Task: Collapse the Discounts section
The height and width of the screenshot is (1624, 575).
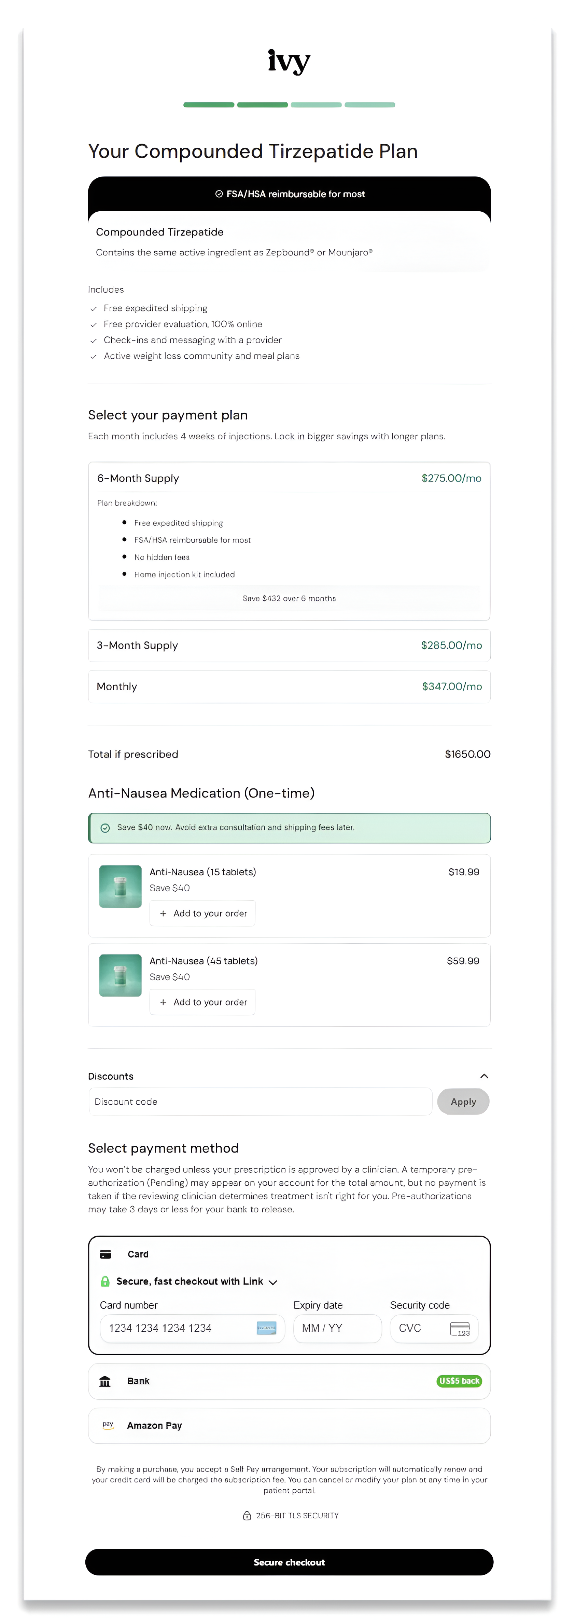Action: (484, 1076)
